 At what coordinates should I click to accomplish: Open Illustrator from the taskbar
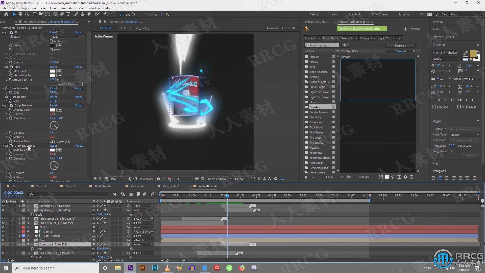142,268
